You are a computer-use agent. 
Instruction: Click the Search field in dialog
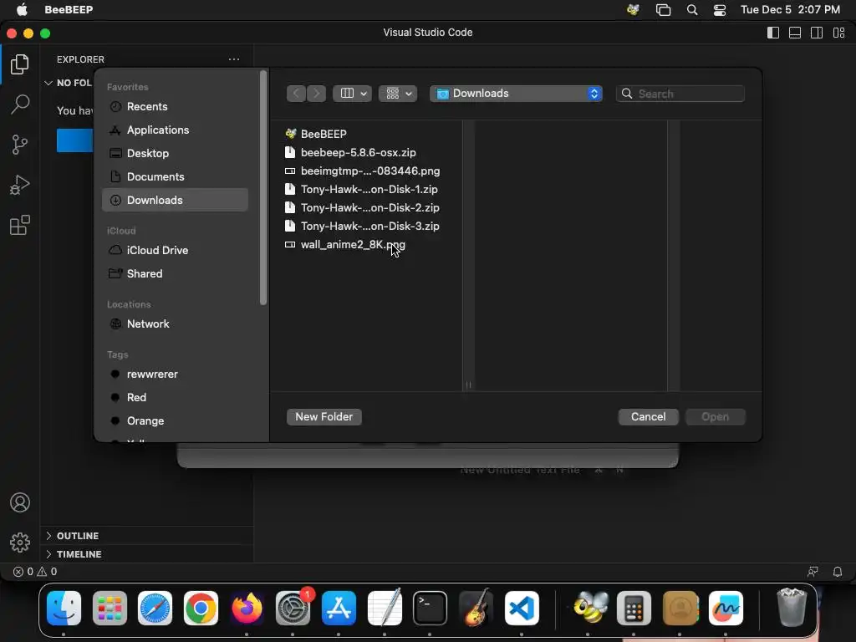[x=680, y=94]
